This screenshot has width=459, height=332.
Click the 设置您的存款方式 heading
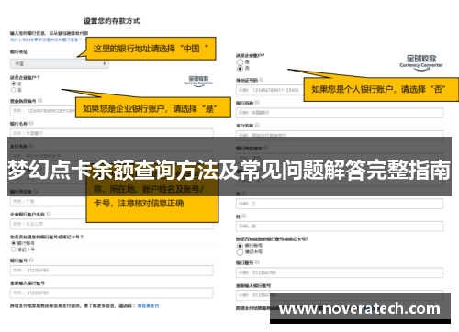pos(112,21)
